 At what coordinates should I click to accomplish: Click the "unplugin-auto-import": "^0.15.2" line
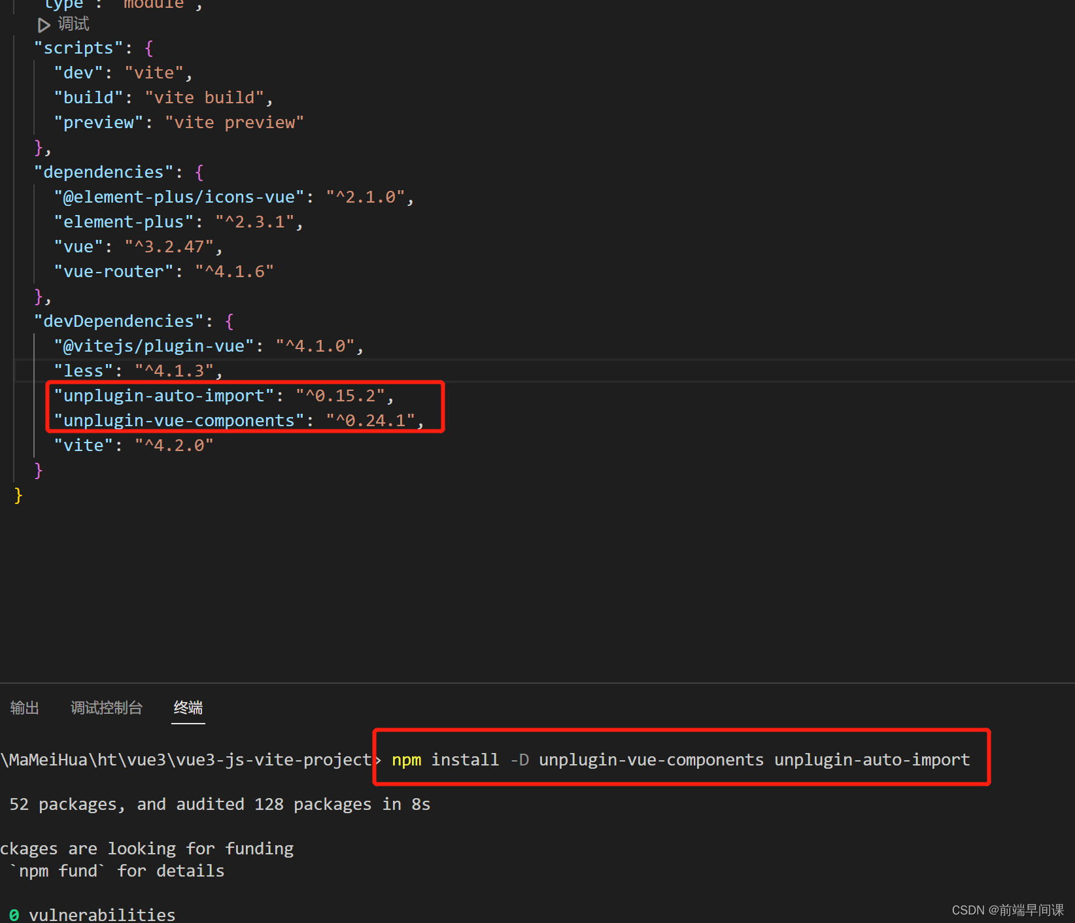(x=224, y=396)
